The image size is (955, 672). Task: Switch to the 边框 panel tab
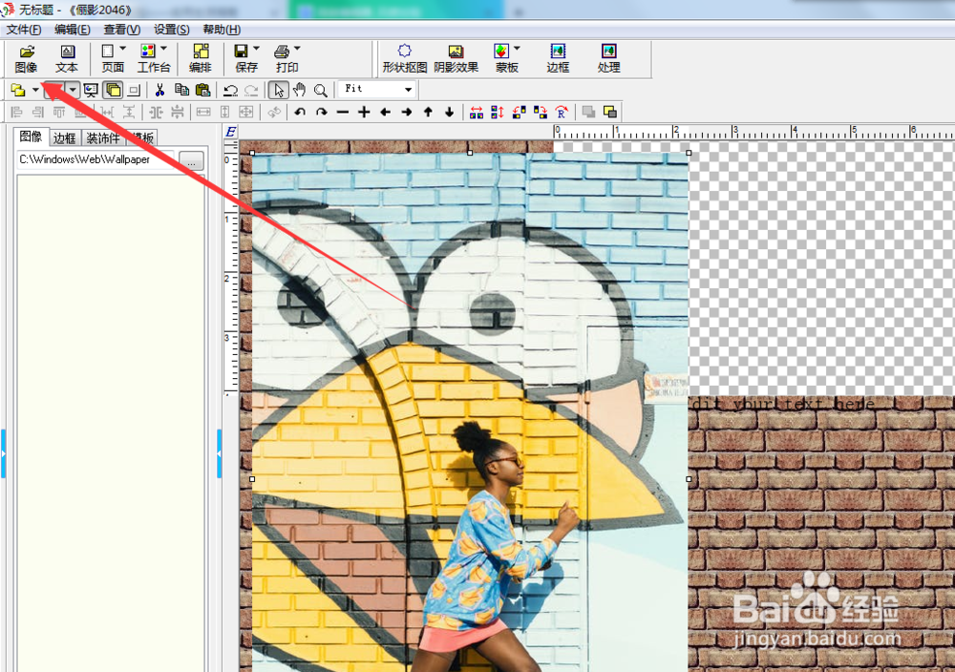click(x=64, y=138)
